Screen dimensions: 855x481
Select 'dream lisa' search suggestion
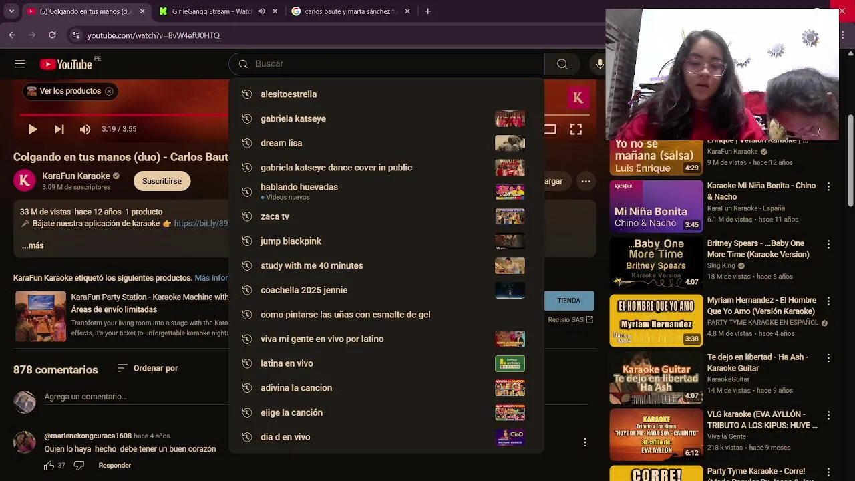(387, 143)
